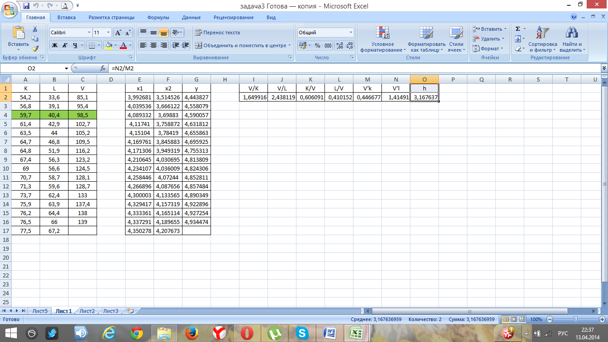Image resolution: width=608 pixels, height=342 pixels.
Task: Open Excel help question mark
Action: point(574,17)
